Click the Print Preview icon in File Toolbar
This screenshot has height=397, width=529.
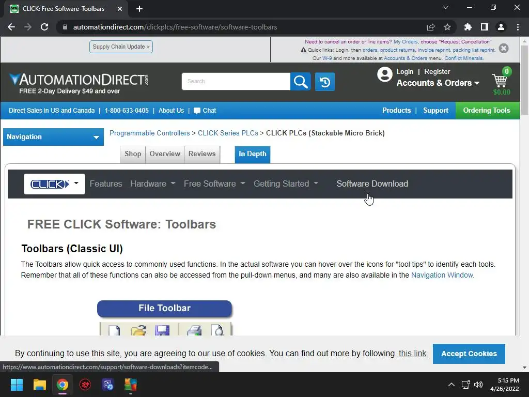[217, 330]
